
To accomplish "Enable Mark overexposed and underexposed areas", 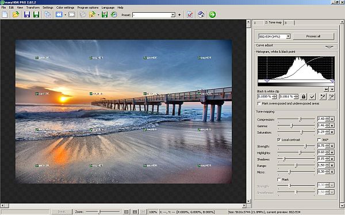I will [259, 104].
